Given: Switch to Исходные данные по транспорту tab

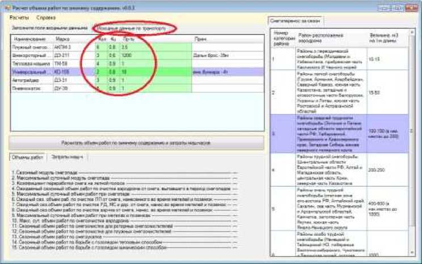Looking at the screenshot, I should (x=132, y=27).
